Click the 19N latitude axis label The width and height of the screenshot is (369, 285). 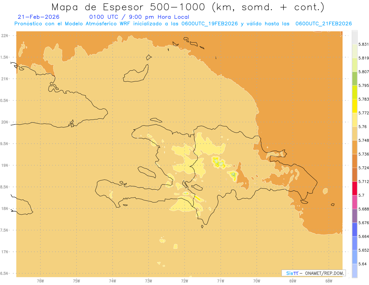(x=5, y=165)
